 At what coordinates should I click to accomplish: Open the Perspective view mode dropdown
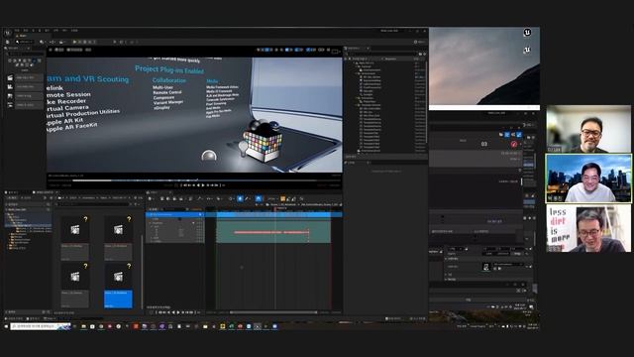[59, 50]
